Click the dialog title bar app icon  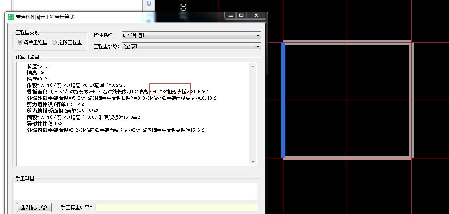(x=11, y=17)
